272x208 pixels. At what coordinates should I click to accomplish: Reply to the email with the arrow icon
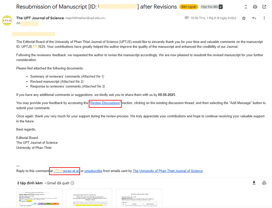pyautogui.click(x=254, y=18)
